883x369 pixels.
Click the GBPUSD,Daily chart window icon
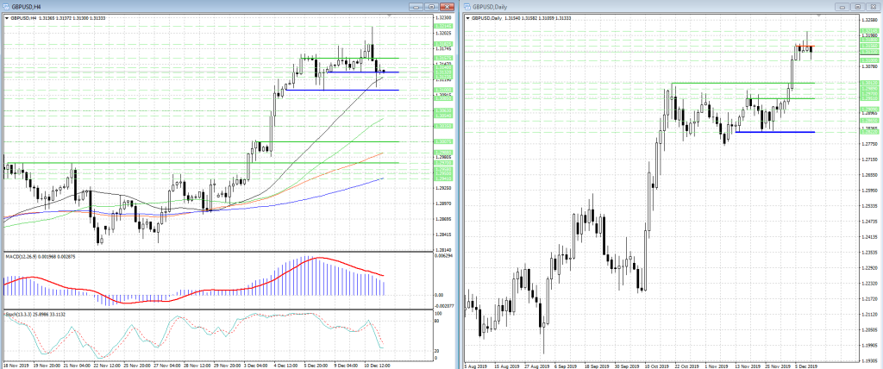click(x=467, y=7)
